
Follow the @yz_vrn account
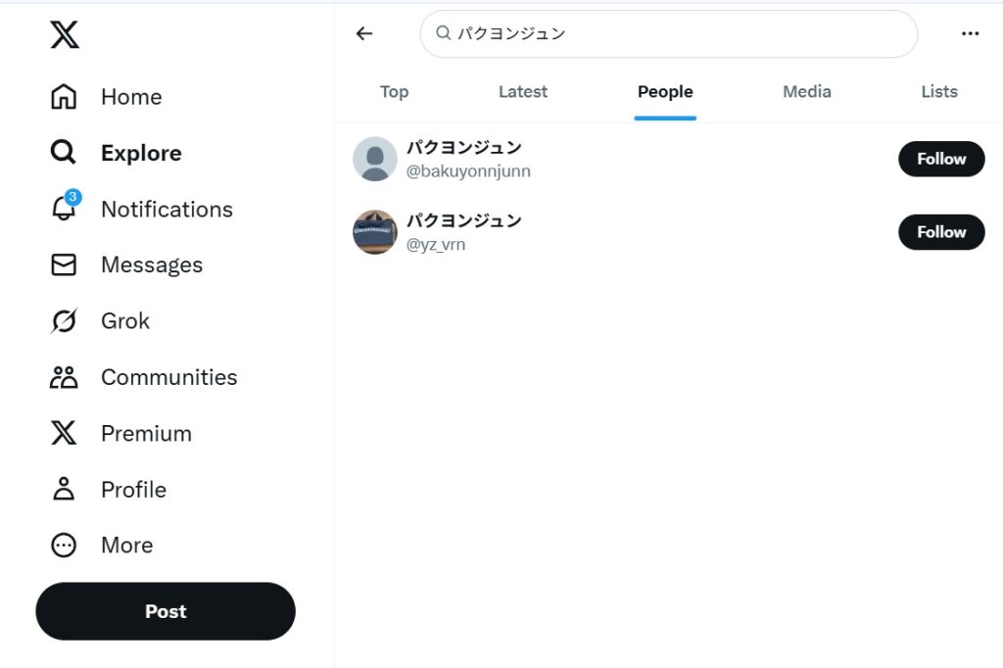pyautogui.click(x=941, y=231)
